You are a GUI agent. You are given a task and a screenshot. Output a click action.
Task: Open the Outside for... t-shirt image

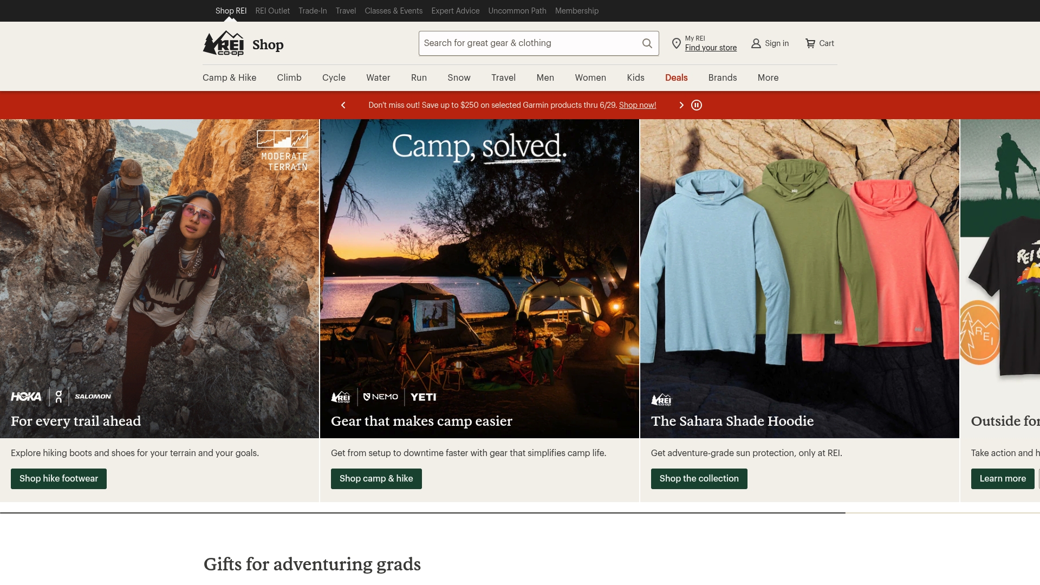click(x=1000, y=278)
